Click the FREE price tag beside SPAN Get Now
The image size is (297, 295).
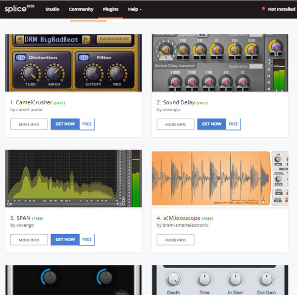[87, 240]
